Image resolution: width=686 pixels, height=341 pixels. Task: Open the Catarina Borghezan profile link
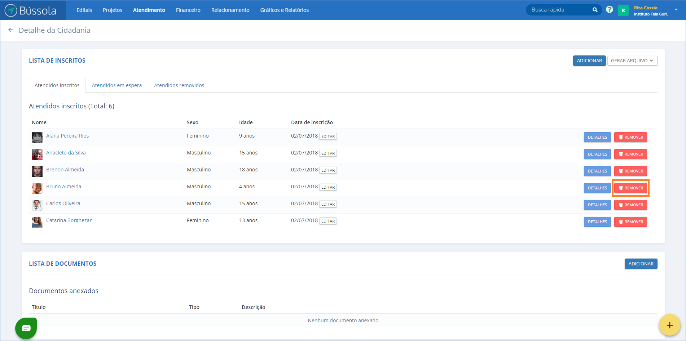(x=69, y=220)
